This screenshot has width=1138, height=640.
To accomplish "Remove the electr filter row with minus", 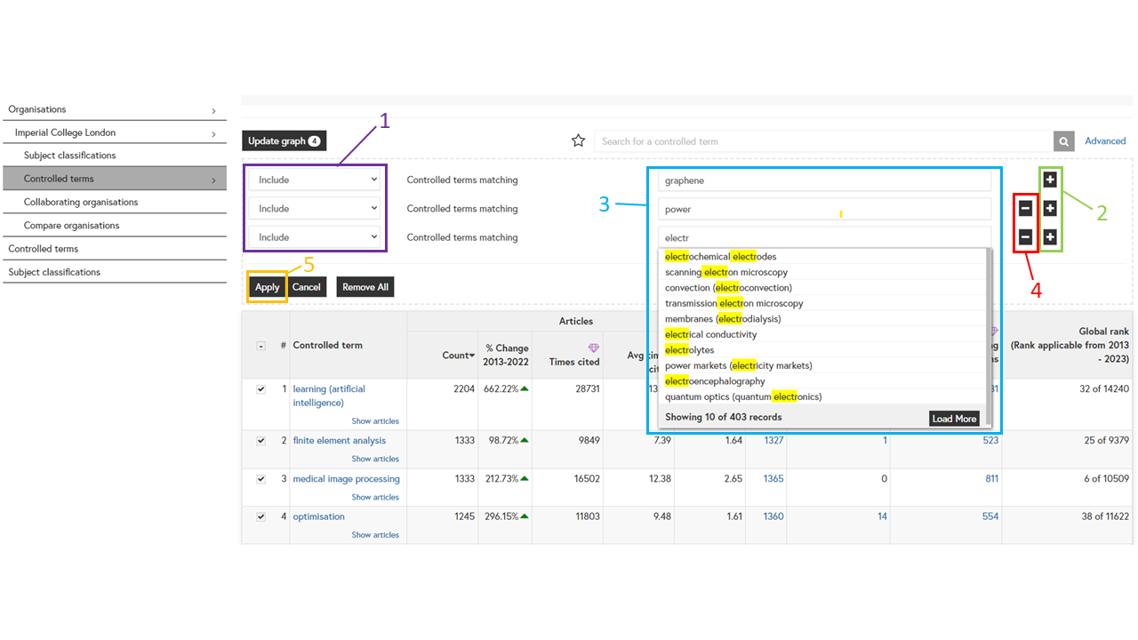I will coord(1025,237).
